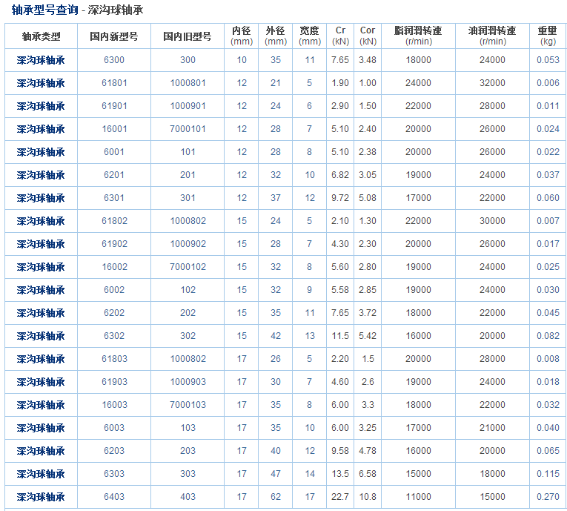Select old model number 7000103

(188, 405)
